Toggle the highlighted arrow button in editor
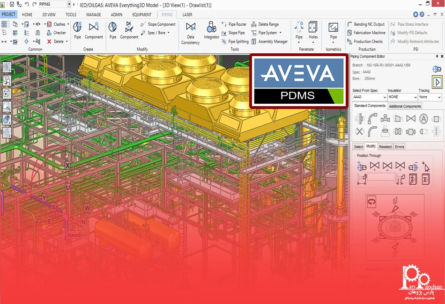This screenshot has width=445, height=304. coord(437,82)
